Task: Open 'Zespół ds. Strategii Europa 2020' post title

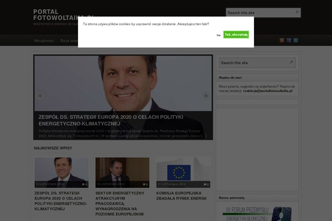Action: [x=61, y=201]
